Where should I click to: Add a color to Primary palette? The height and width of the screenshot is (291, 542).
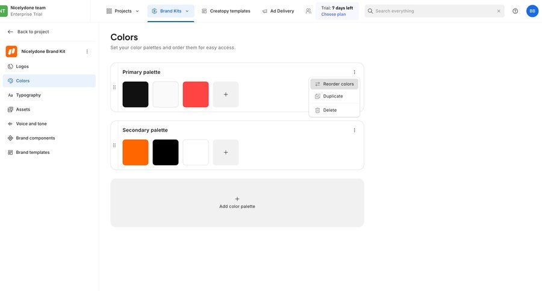[226, 94]
